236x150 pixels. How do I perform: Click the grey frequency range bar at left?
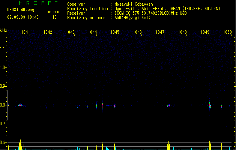pyautogui.click(x=7, y=105)
